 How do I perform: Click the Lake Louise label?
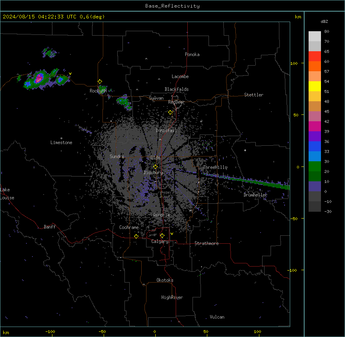point(7,194)
